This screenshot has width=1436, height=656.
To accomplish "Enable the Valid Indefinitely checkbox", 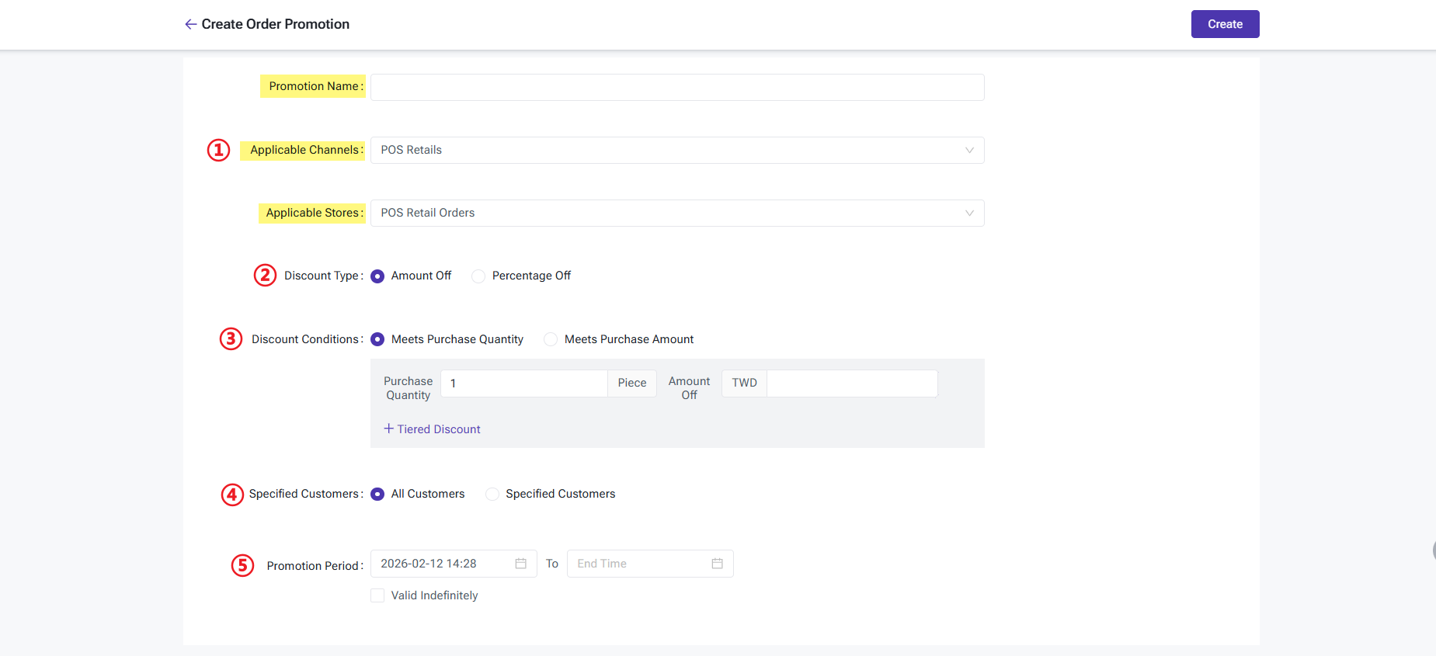I will [x=377, y=595].
